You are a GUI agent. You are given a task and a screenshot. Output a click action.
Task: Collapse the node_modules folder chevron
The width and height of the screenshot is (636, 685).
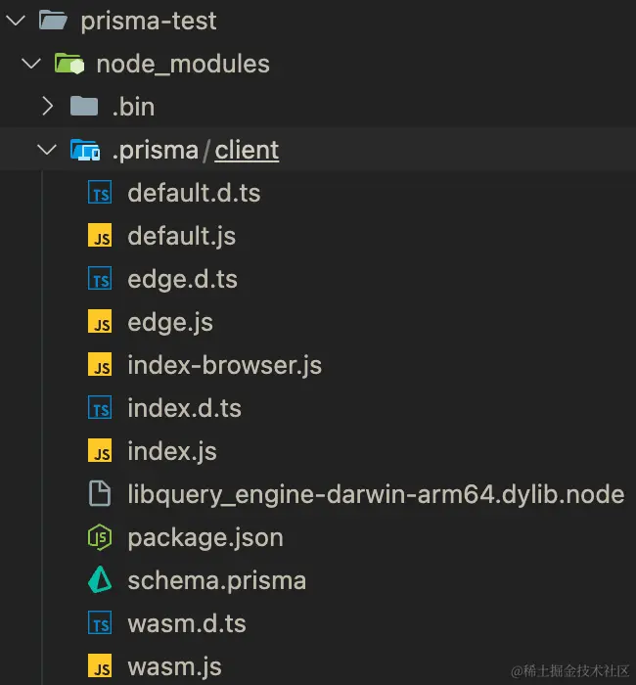pyautogui.click(x=31, y=64)
